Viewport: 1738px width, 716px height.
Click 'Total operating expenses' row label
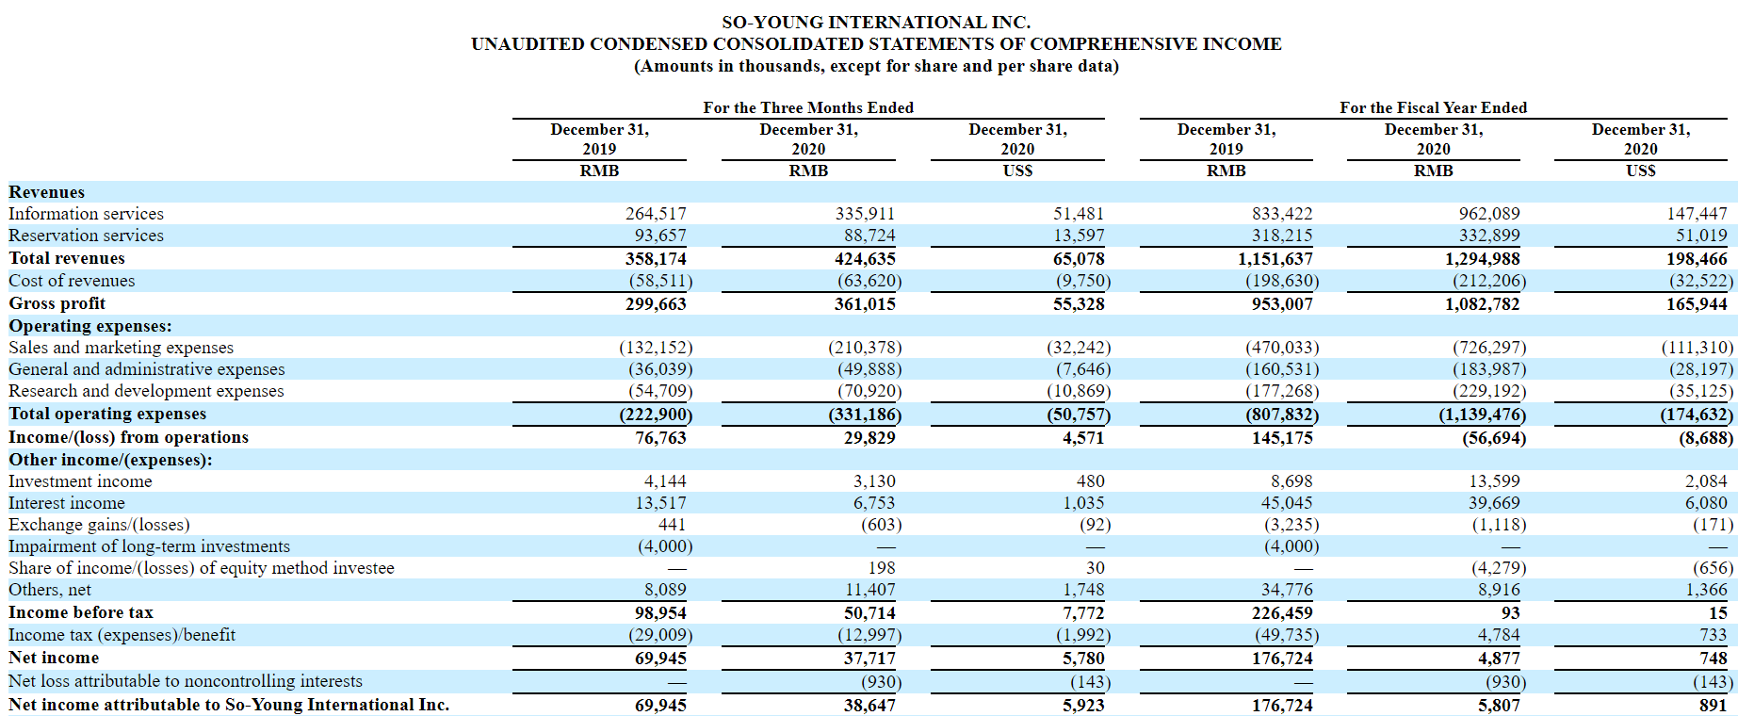[107, 414]
